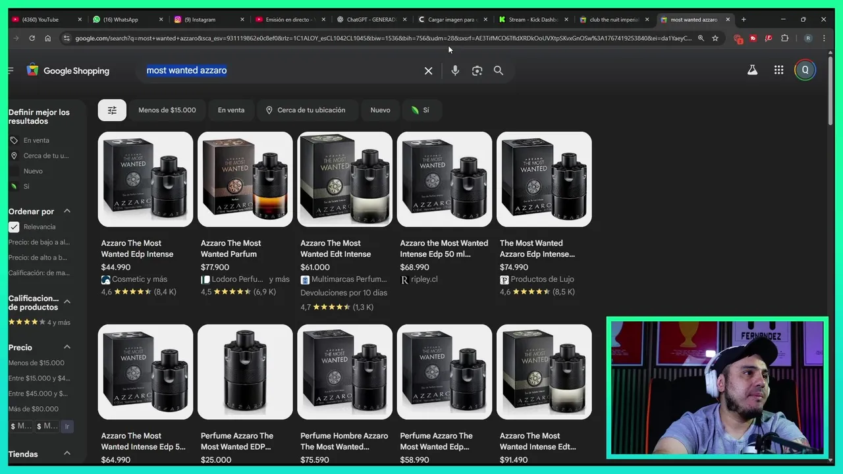Viewport: 843px width, 474px height.
Task: Click Productos de Lujo seller icon
Action: 504,279
